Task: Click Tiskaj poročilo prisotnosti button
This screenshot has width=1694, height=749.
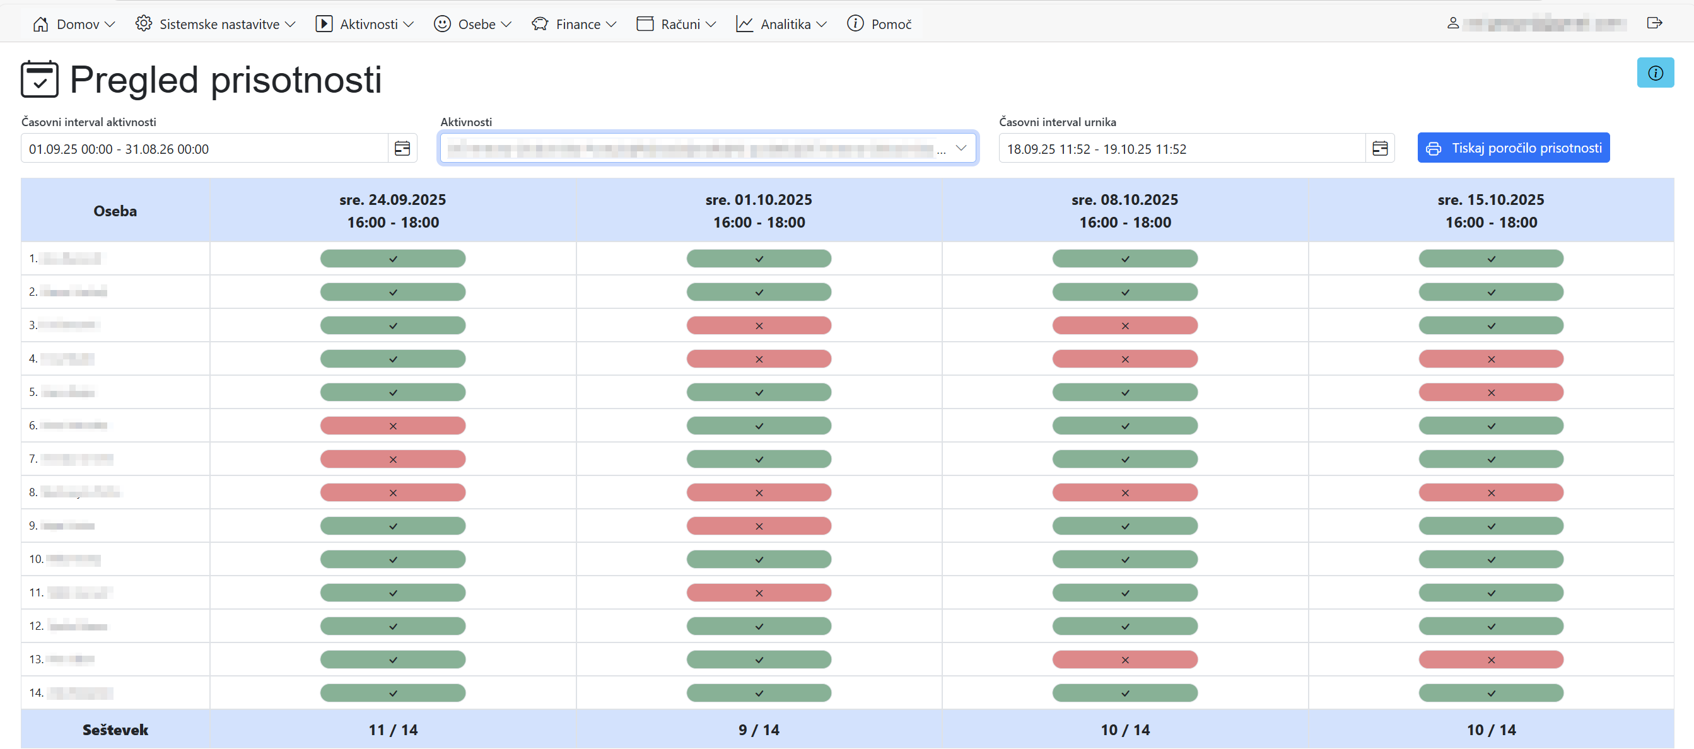Action: point(1512,148)
